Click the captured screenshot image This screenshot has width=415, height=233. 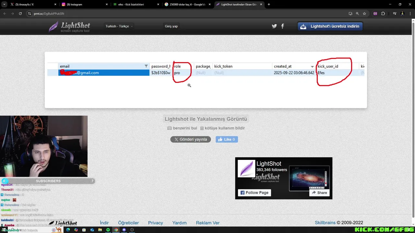(206, 80)
